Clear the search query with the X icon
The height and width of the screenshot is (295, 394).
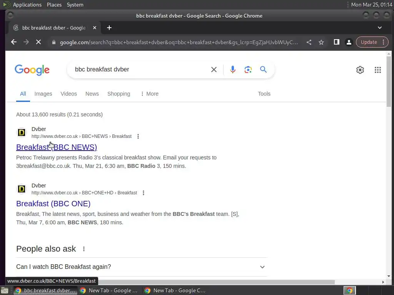[x=214, y=70]
